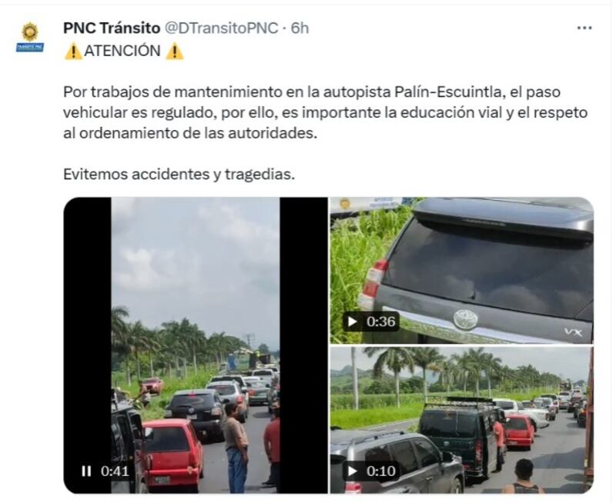Viewport: 616px width, 503px height.
Task: Open the bottom-right palm trees video thumbnail
Action: coord(461,420)
